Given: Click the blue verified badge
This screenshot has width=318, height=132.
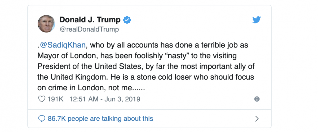Looking at the screenshot, I should [x=127, y=20].
